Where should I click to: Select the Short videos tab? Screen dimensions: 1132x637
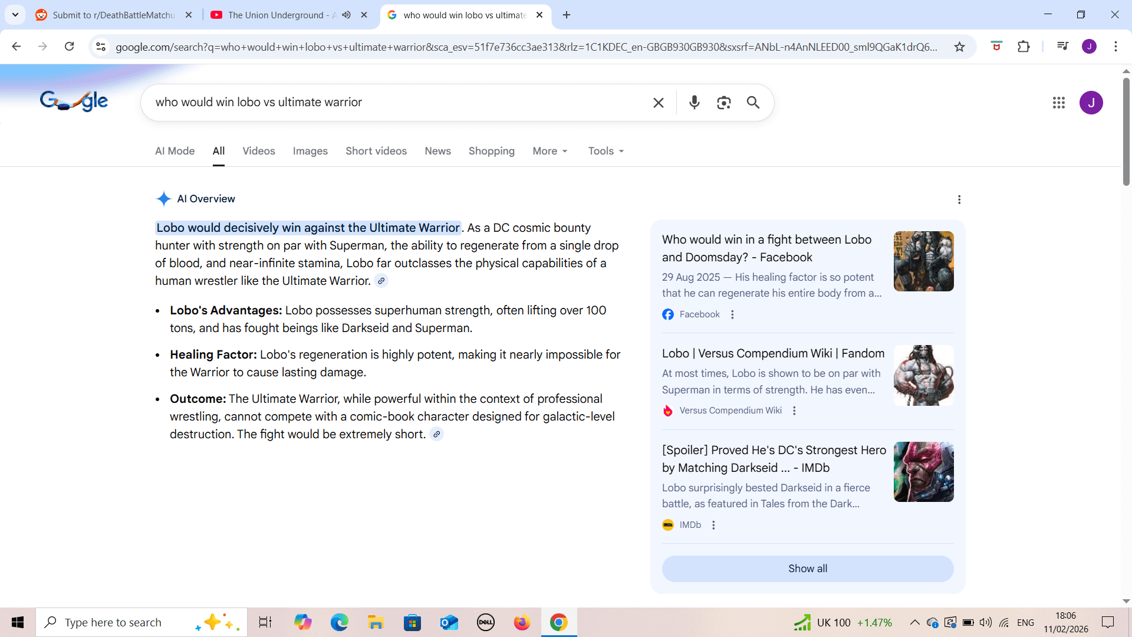[376, 152]
